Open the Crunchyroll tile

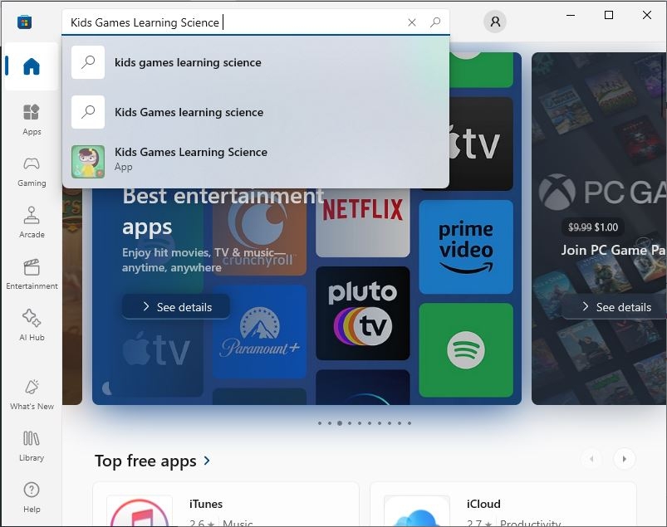pyautogui.click(x=259, y=232)
